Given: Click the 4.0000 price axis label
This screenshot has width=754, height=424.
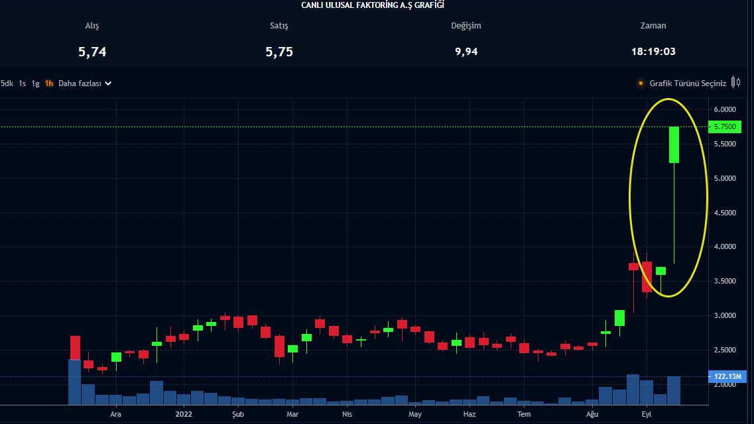Looking at the screenshot, I should pos(725,246).
